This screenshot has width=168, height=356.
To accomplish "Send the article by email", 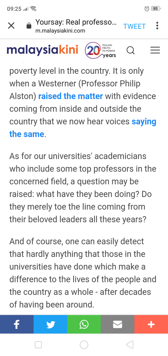I will coord(117,324).
